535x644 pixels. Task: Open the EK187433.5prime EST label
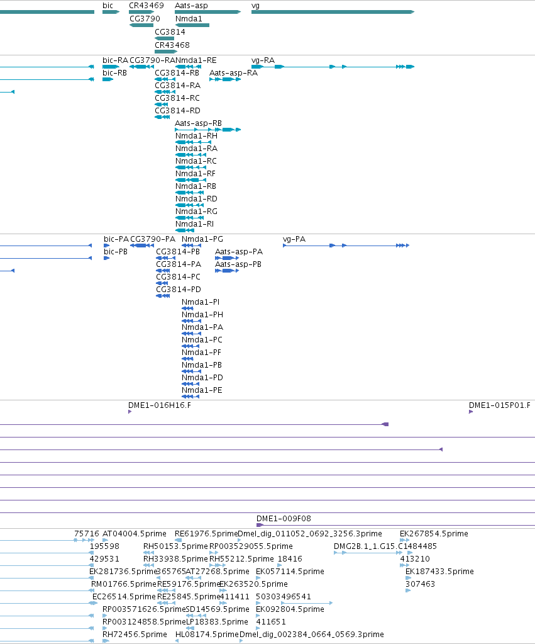click(x=439, y=572)
